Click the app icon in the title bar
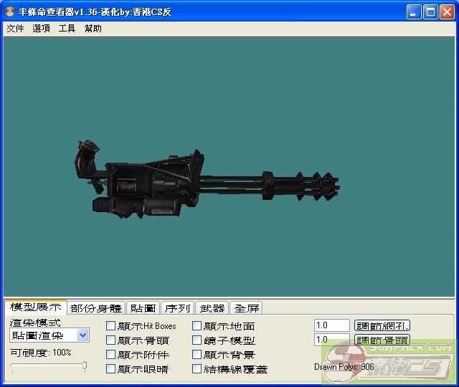This screenshot has height=387, width=459. (x=10, y=12)
